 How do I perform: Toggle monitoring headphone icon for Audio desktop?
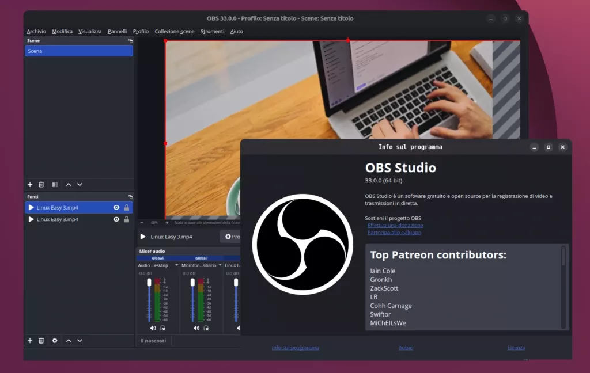163,328
